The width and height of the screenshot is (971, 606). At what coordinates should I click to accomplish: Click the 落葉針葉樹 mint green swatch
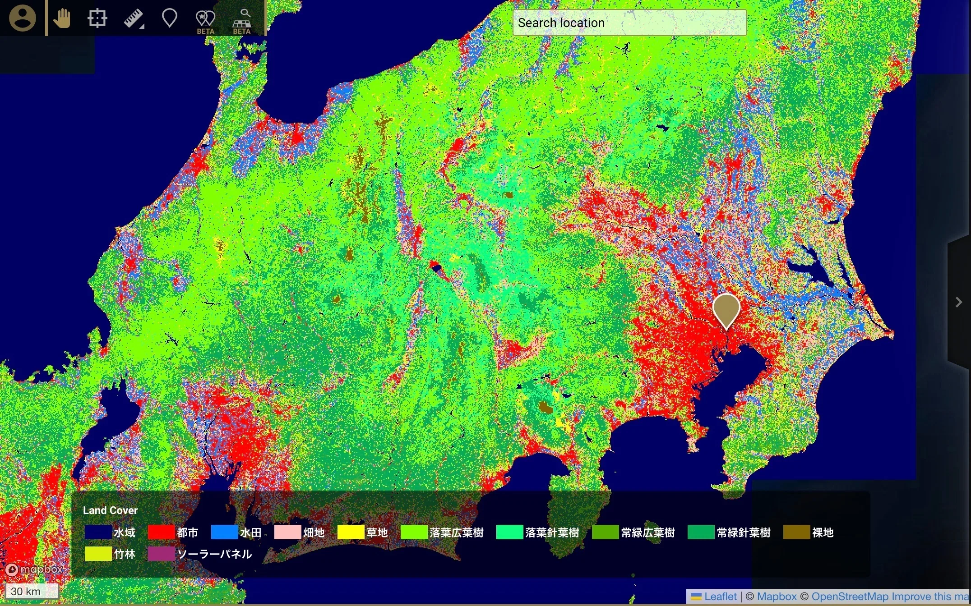(x=509, y=533)
